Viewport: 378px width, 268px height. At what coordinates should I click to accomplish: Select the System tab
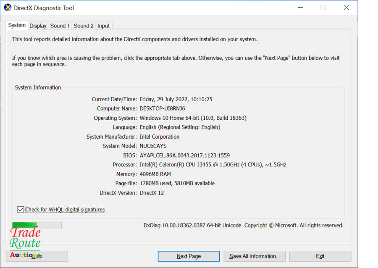pyautogui.click(x=17, y=25)
